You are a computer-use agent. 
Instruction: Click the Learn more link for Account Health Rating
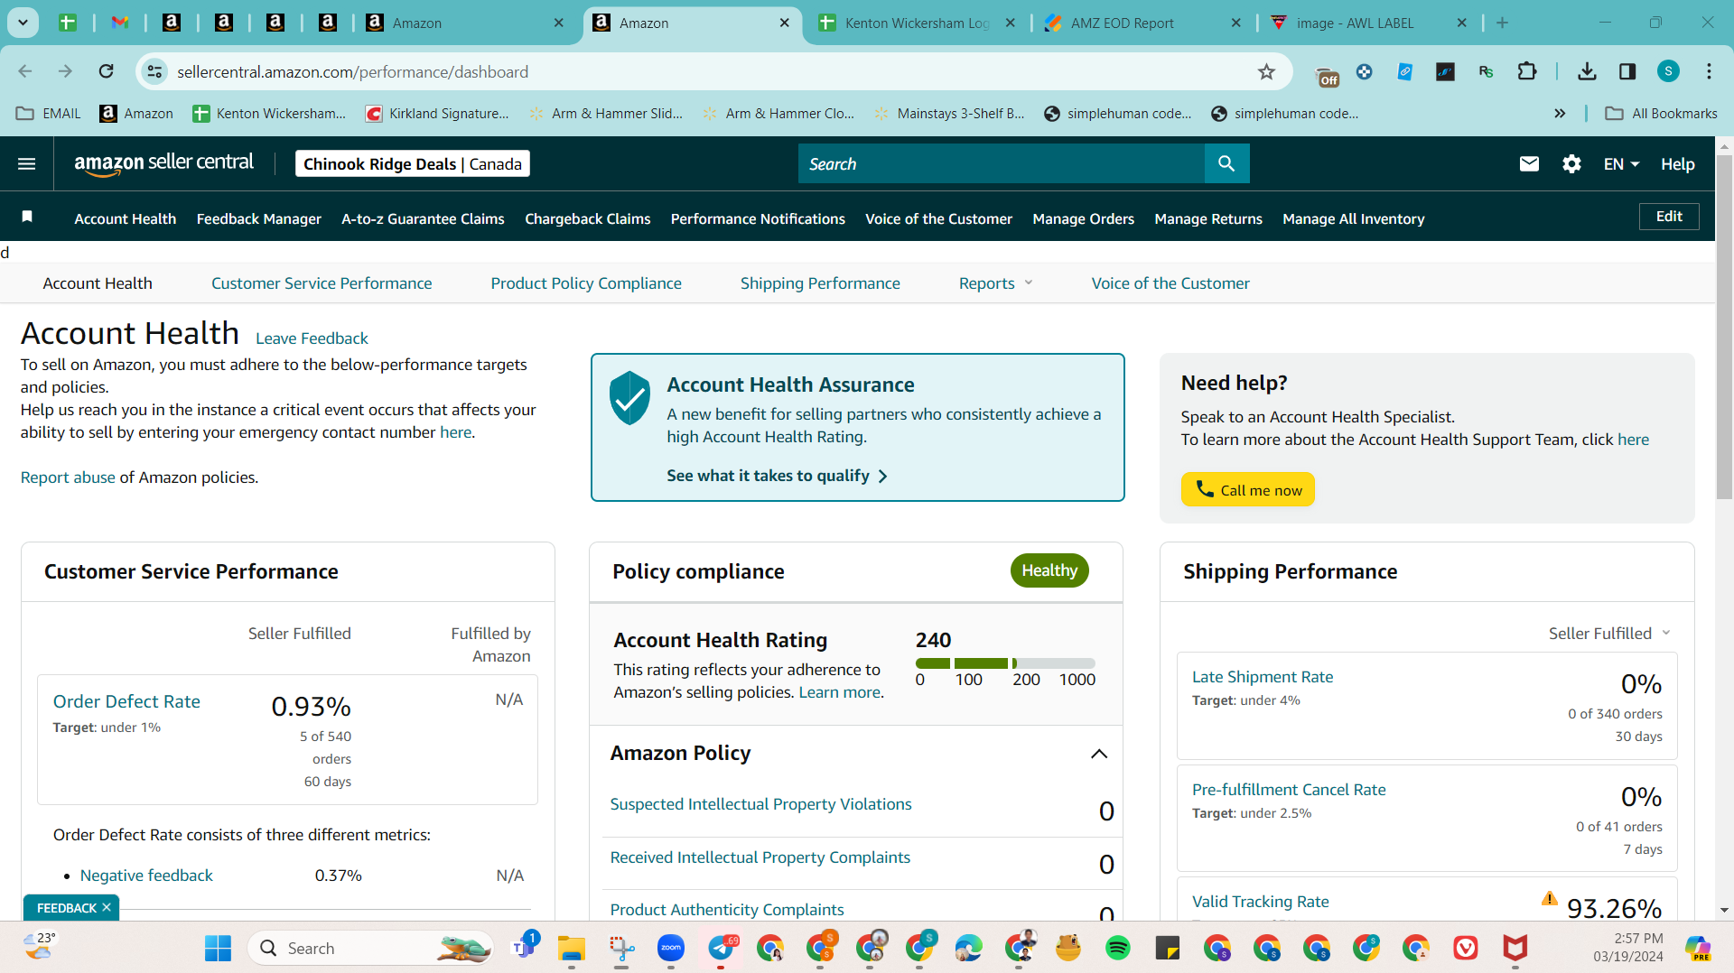[x=839, y=691]
